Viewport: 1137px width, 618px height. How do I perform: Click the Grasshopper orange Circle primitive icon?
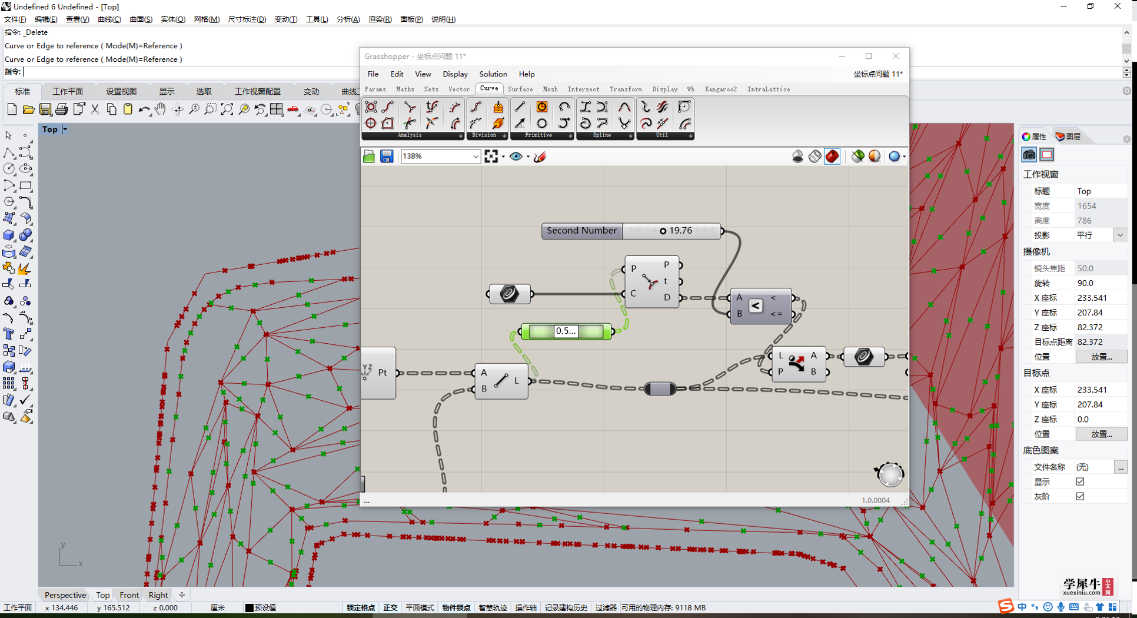tap(541, 107)
